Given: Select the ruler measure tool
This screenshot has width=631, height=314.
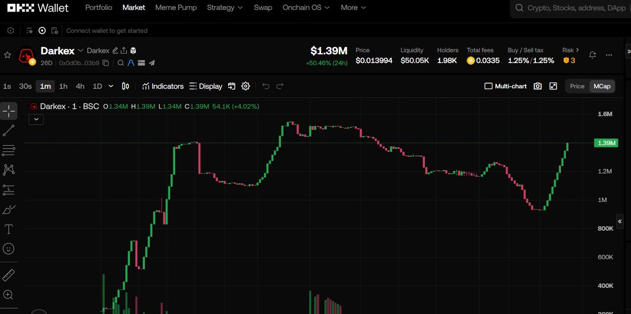Looking at the screenshot, I should [x=9, y=275].
